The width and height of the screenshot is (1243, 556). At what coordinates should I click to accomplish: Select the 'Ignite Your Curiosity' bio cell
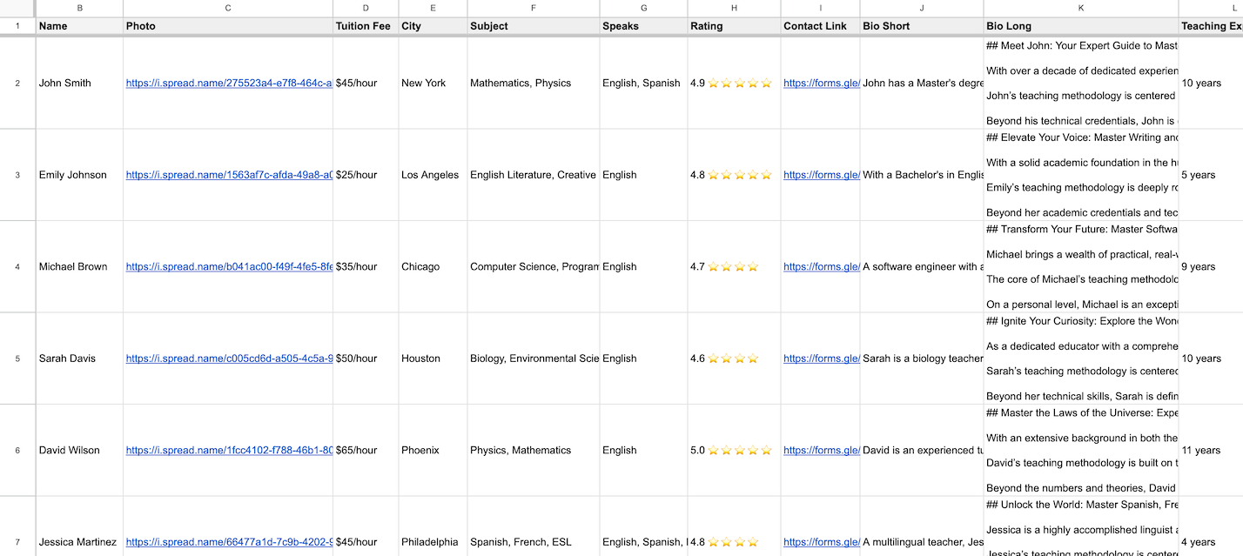(x=1081, y=358)
